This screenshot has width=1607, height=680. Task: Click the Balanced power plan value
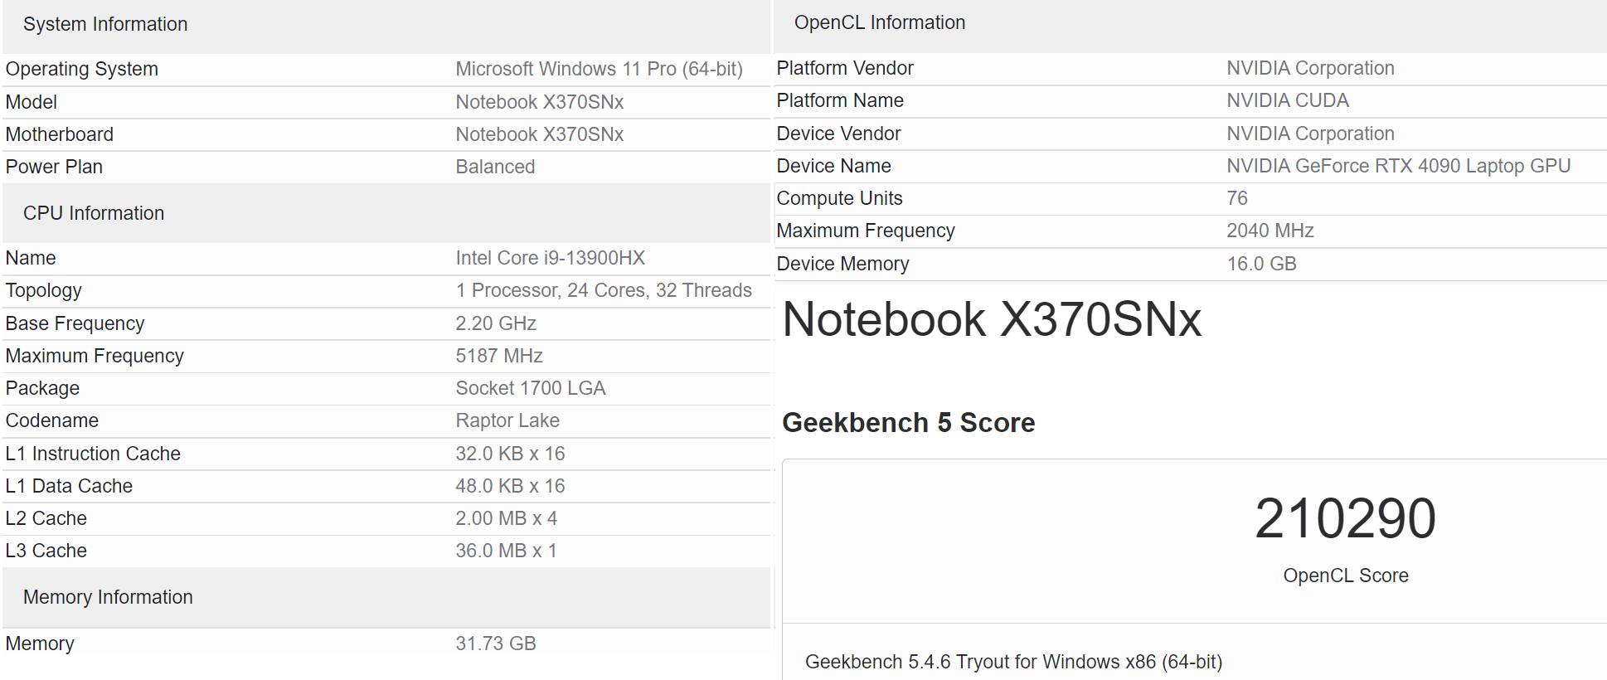pos(495,167)
